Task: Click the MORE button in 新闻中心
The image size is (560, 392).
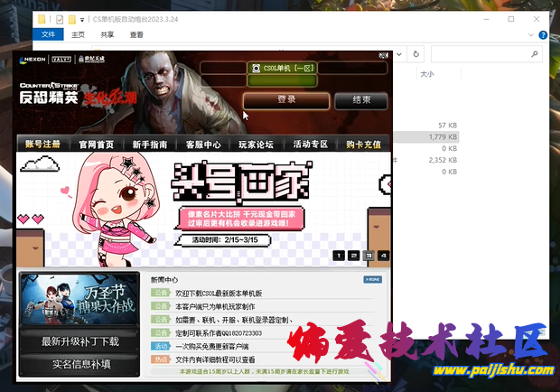Action: click(x=372, y=279)
